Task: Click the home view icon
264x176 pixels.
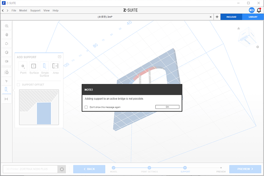Action: [x=238, y=28]
